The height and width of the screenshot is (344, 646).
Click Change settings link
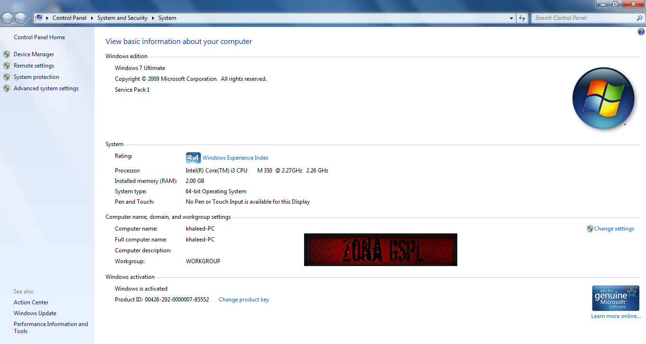click(x=614, y=229)
